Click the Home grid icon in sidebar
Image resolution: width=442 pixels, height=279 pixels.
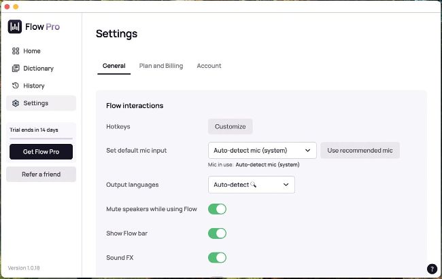pos(16,51)
